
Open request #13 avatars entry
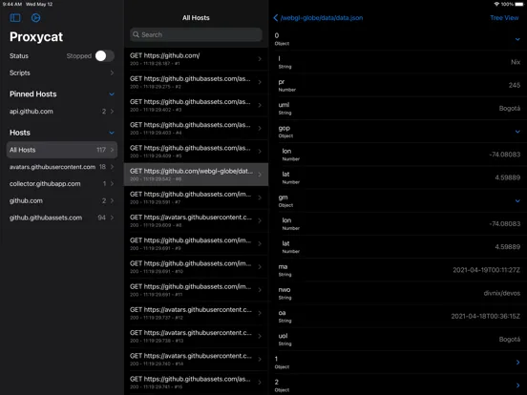pyautogui.click(x=196, y=336)
